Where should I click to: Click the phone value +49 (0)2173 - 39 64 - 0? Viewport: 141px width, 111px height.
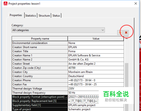(96, 80)
